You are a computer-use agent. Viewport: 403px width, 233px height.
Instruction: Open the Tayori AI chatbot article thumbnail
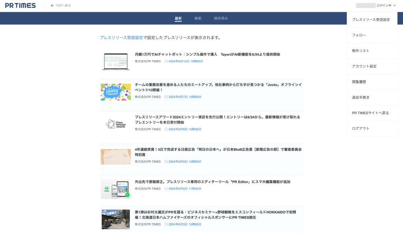[115, 62]
